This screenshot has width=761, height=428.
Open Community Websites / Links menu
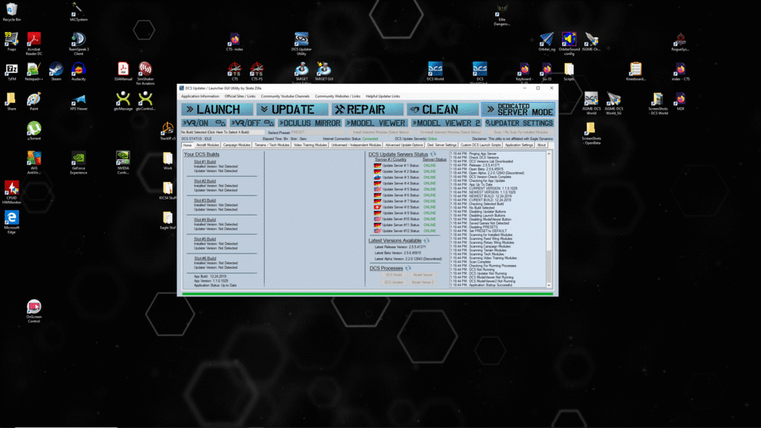tap(337, 96)
